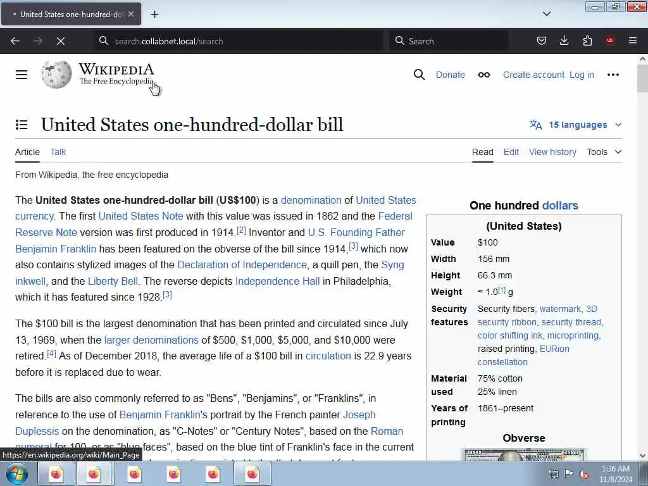This screenshot has height=486, width=648.
Task: Follow the larger denominations link
Action: pos(151,340)
